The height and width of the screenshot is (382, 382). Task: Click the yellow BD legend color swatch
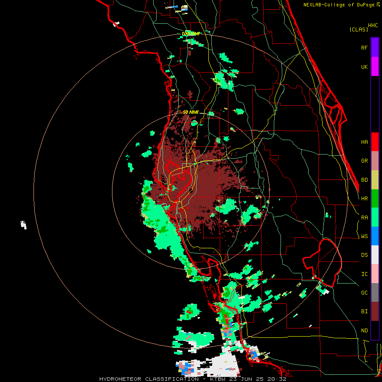click(375, 180)
